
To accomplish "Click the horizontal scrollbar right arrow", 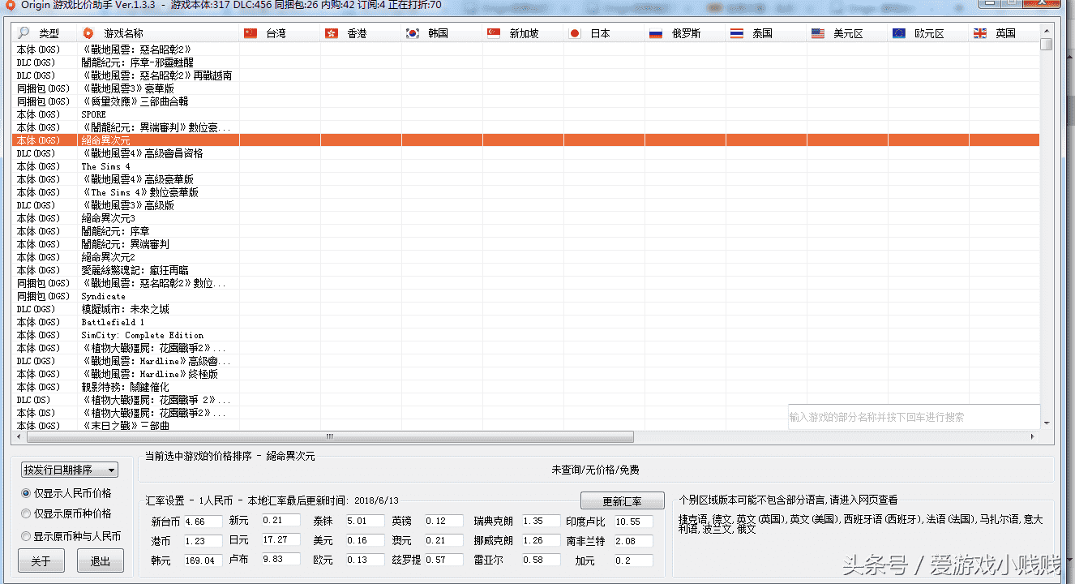I will coord(1033,436).
